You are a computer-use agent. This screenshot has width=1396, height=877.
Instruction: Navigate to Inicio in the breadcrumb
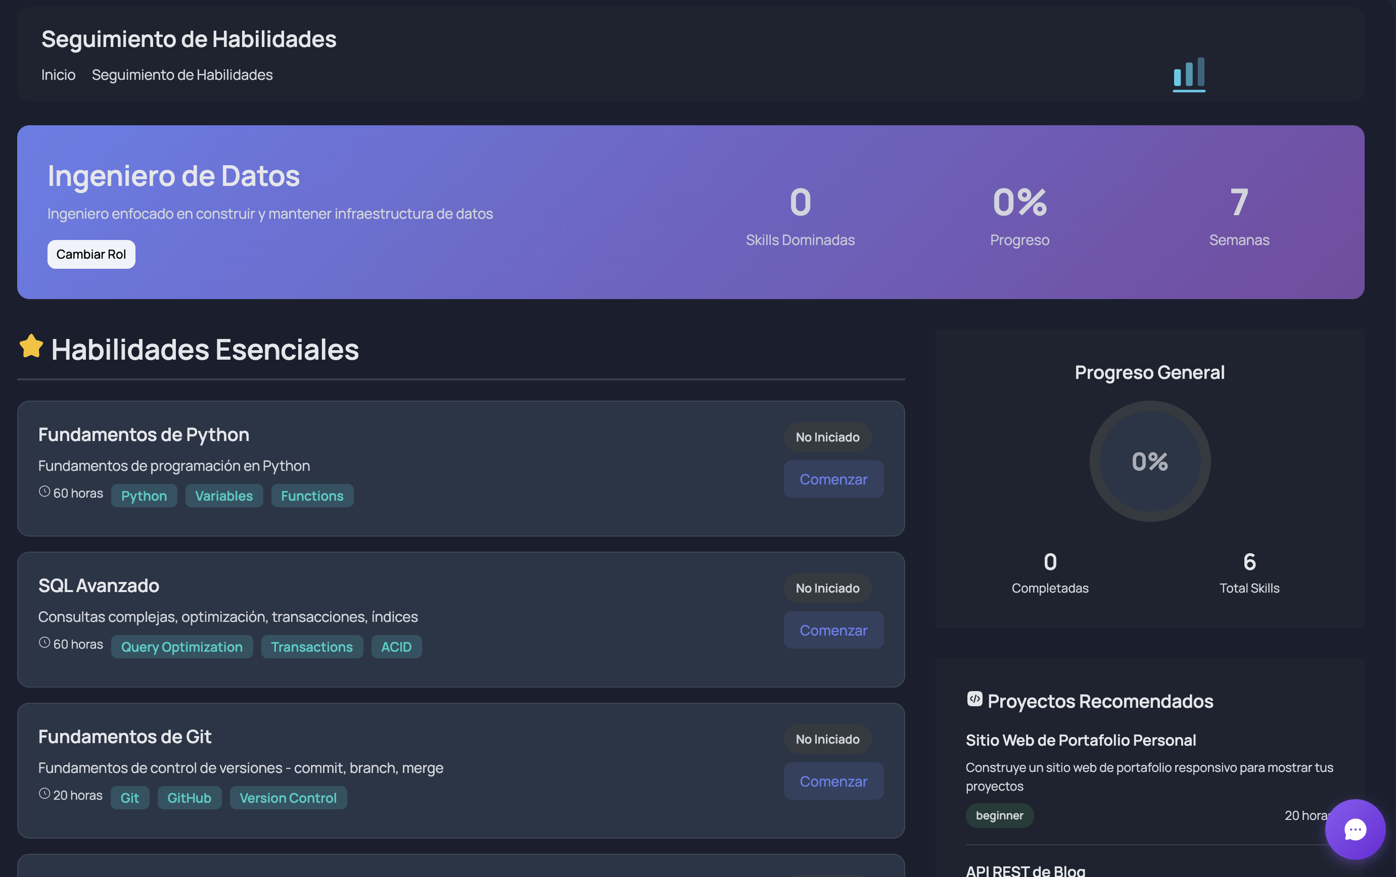pos(58,74)
